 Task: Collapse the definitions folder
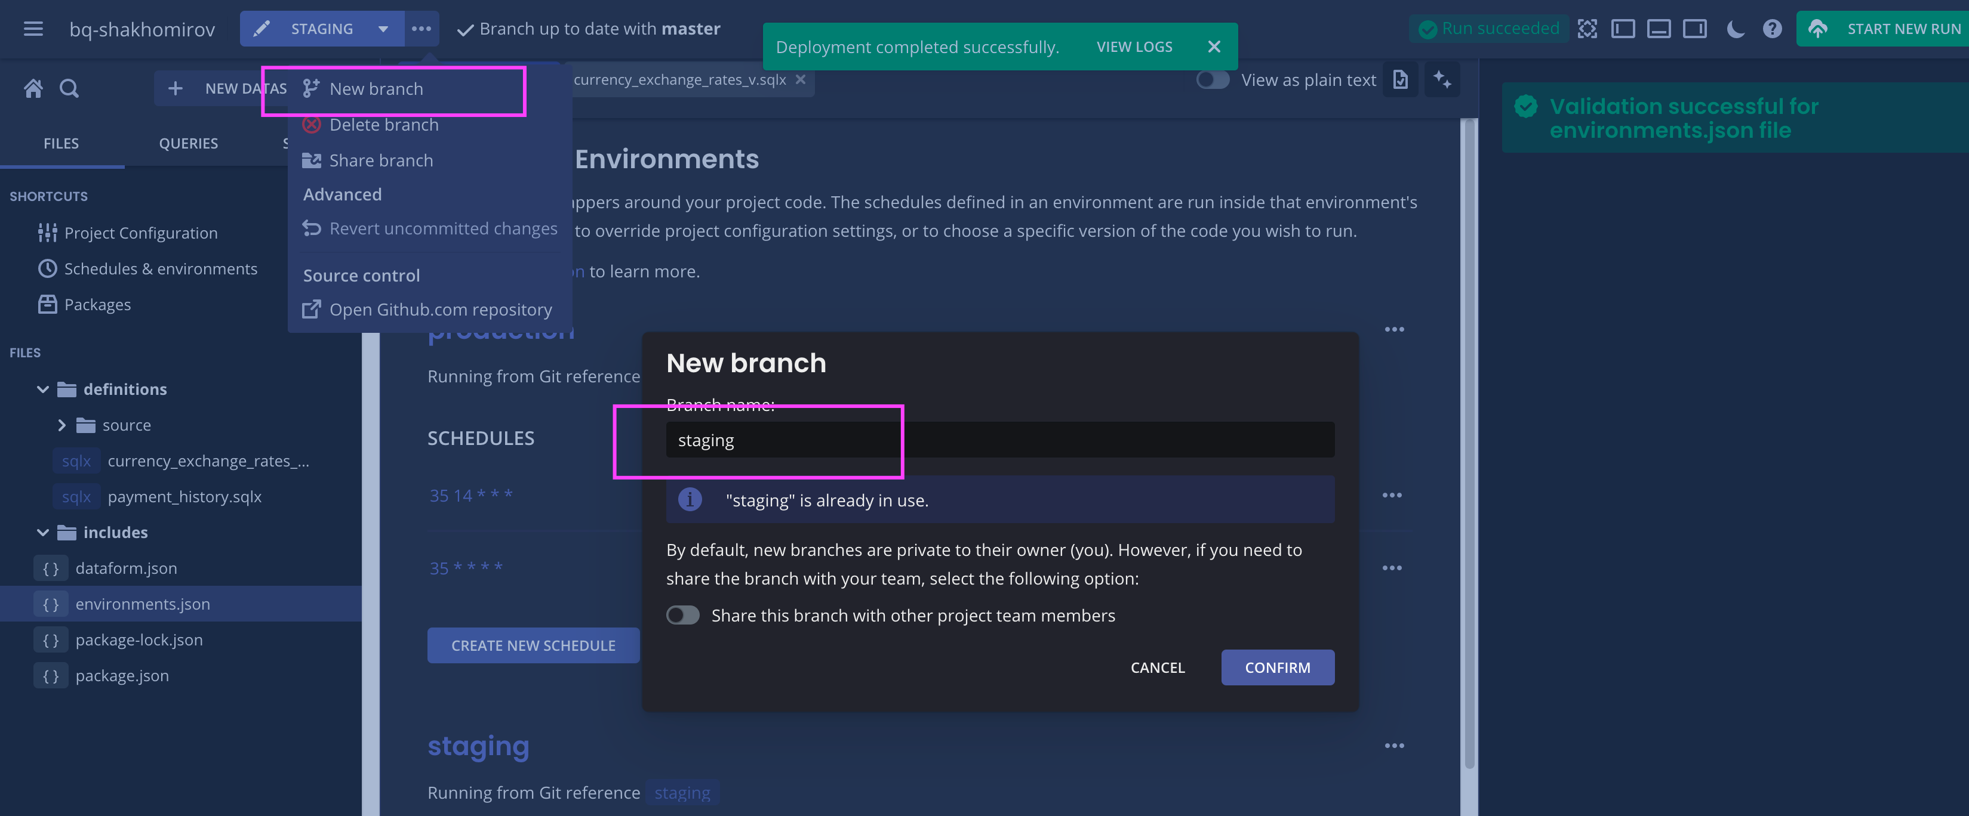pyautogui.click(x=43, y=390)
